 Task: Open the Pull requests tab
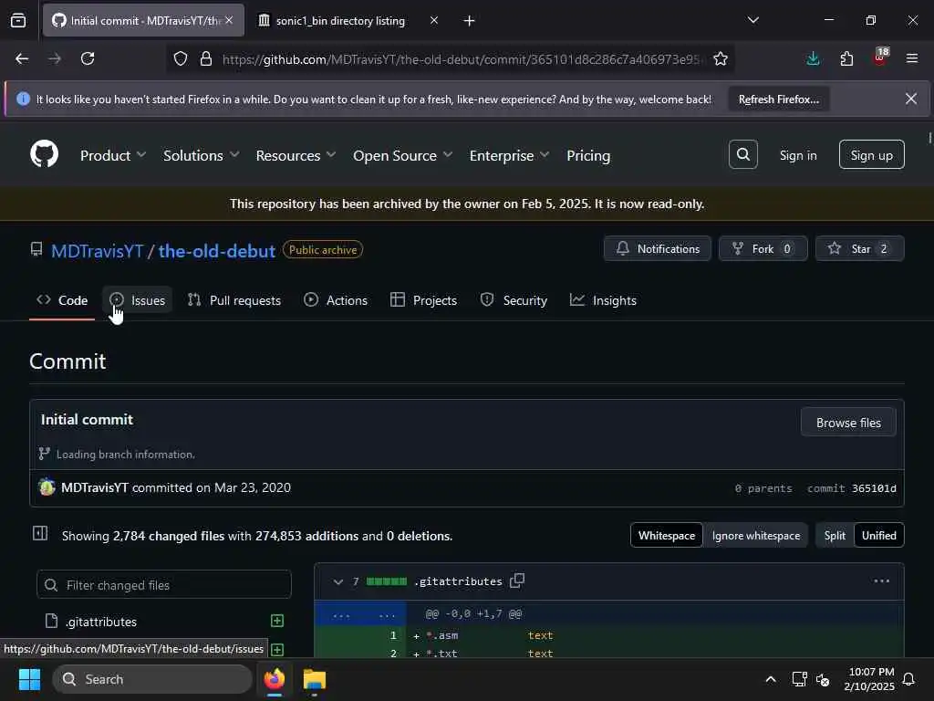click(234, 299)
